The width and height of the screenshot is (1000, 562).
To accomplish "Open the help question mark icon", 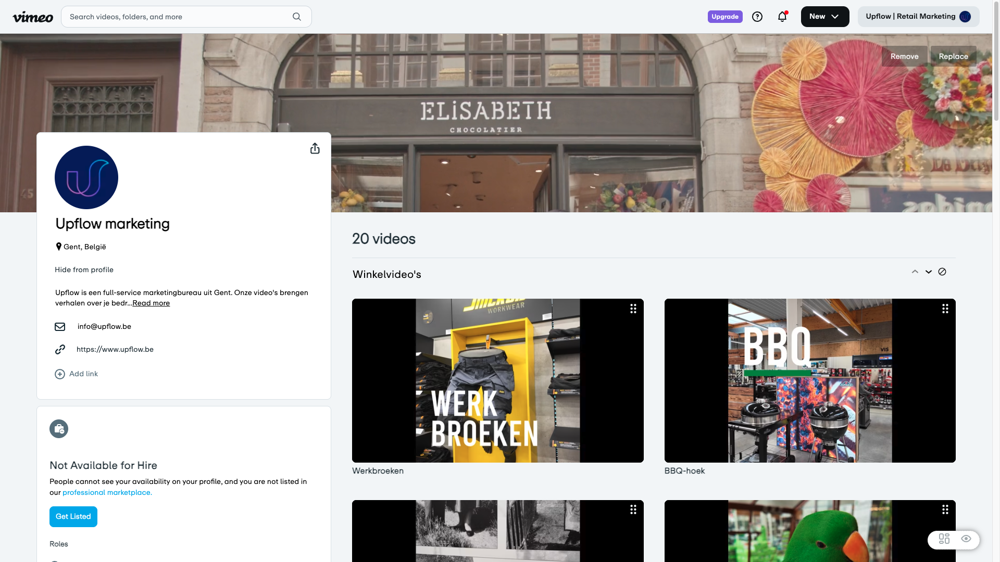I will pos(757,17).
